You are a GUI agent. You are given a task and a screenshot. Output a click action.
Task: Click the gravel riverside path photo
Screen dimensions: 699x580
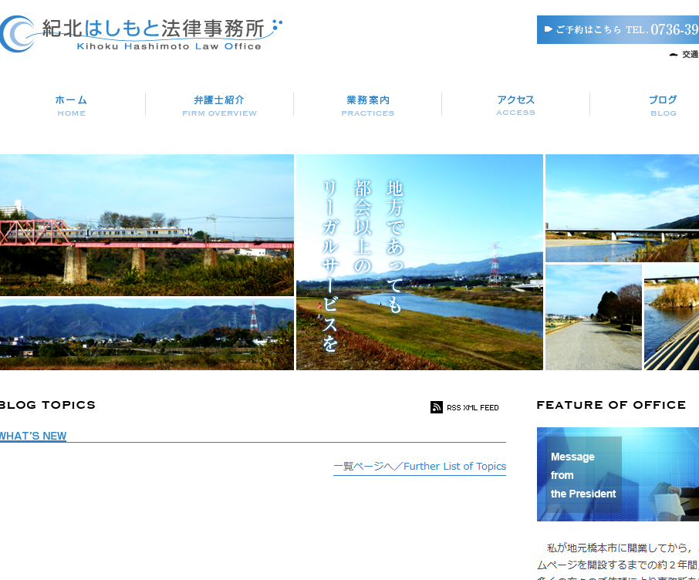(593, 318)
